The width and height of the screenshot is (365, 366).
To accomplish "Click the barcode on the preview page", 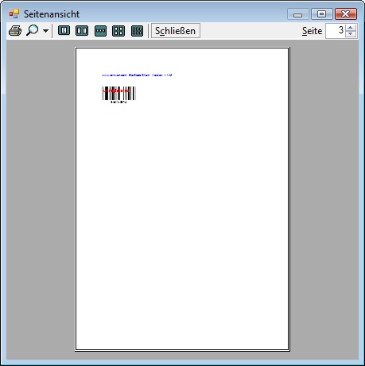I will click(x=118, y=94).
